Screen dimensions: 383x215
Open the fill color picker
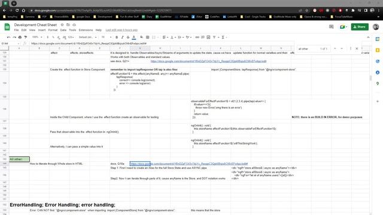pyautogui.click(x=142, y=37)
